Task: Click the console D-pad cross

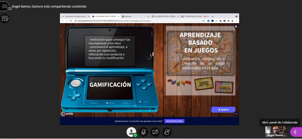Action: [x=74, y=95]
